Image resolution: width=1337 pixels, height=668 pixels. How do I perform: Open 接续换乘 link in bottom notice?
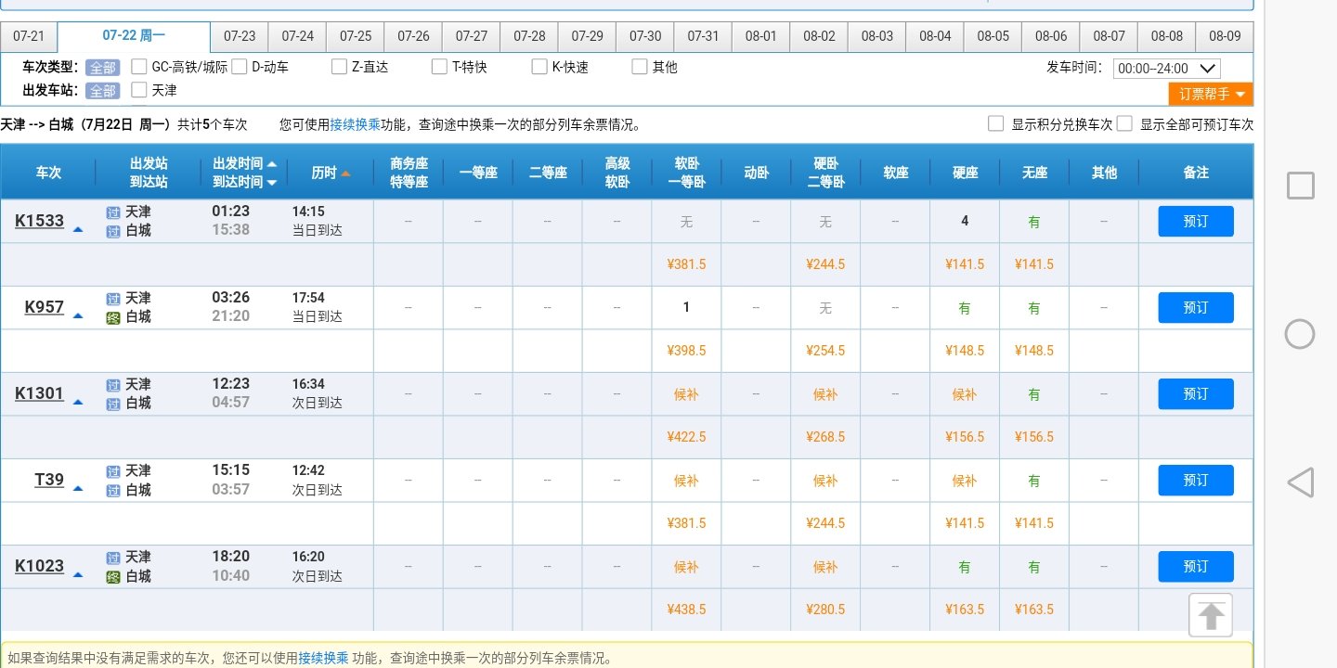pyautogui.click(x=323, y=659)
